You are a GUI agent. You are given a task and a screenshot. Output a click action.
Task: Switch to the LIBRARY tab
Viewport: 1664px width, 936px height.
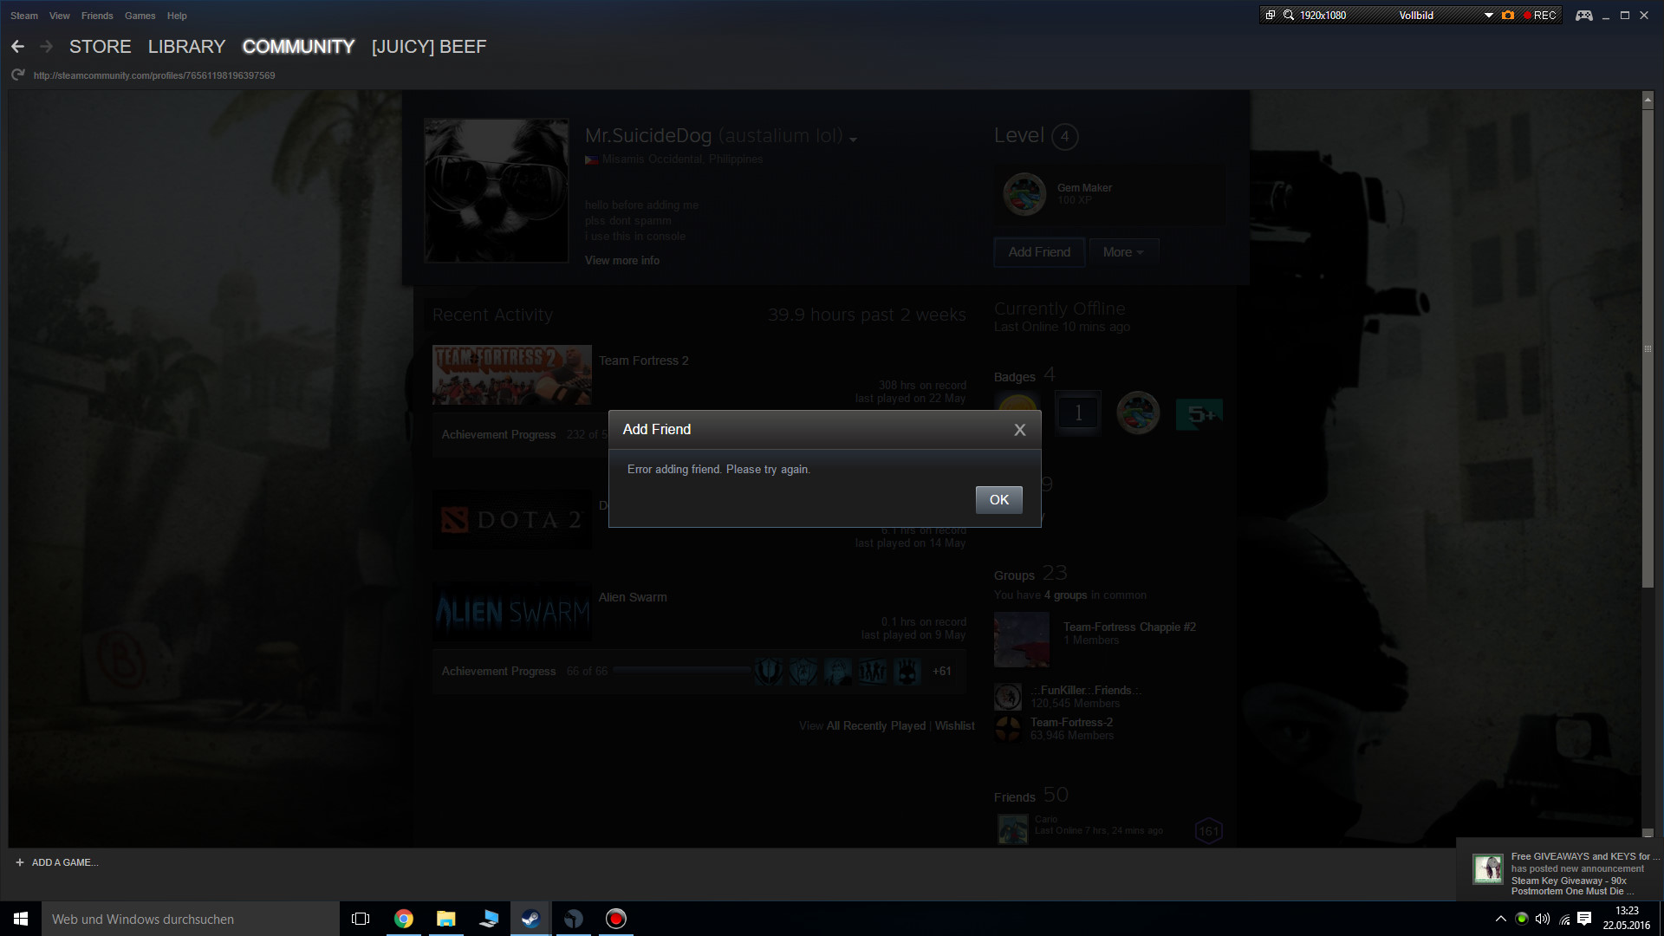point(186,47)
